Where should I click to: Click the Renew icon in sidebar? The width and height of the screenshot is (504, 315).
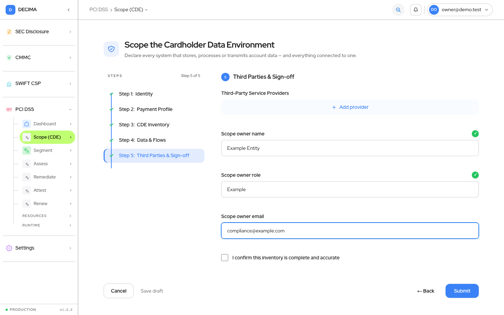(x=27, y=204)
